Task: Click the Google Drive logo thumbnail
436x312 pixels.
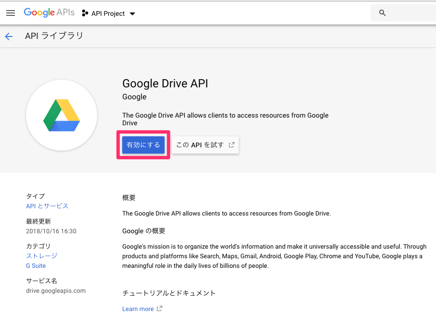Action: [x=62, y=115]
